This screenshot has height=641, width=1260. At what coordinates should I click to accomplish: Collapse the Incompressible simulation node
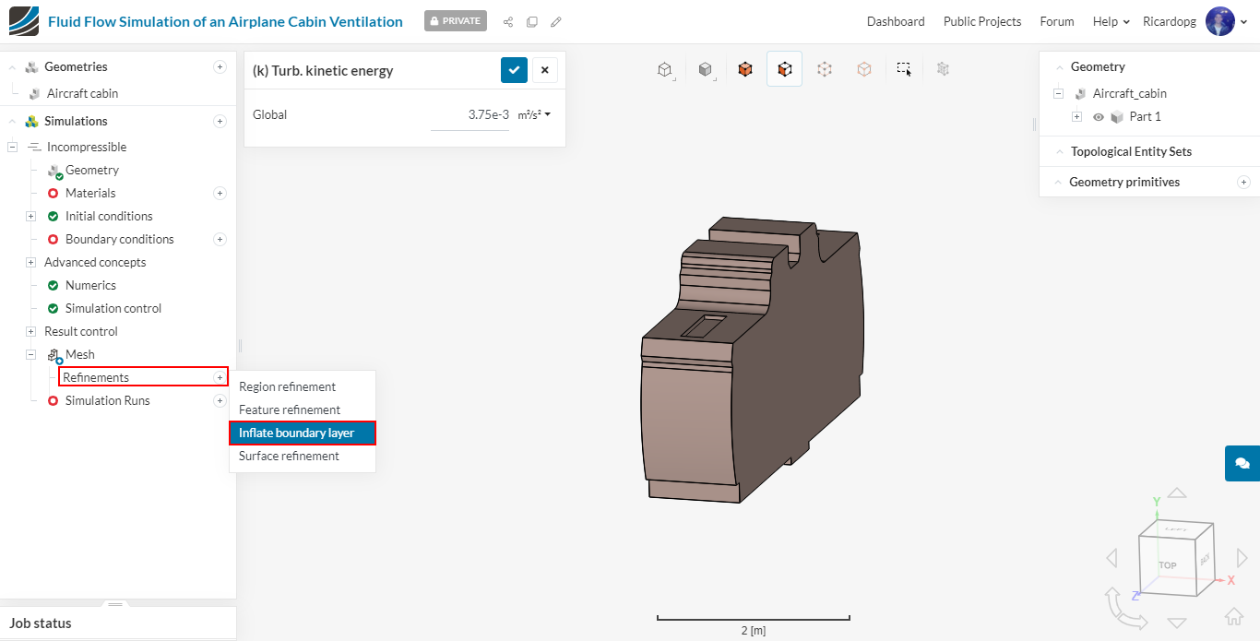[x=13, y=147]
